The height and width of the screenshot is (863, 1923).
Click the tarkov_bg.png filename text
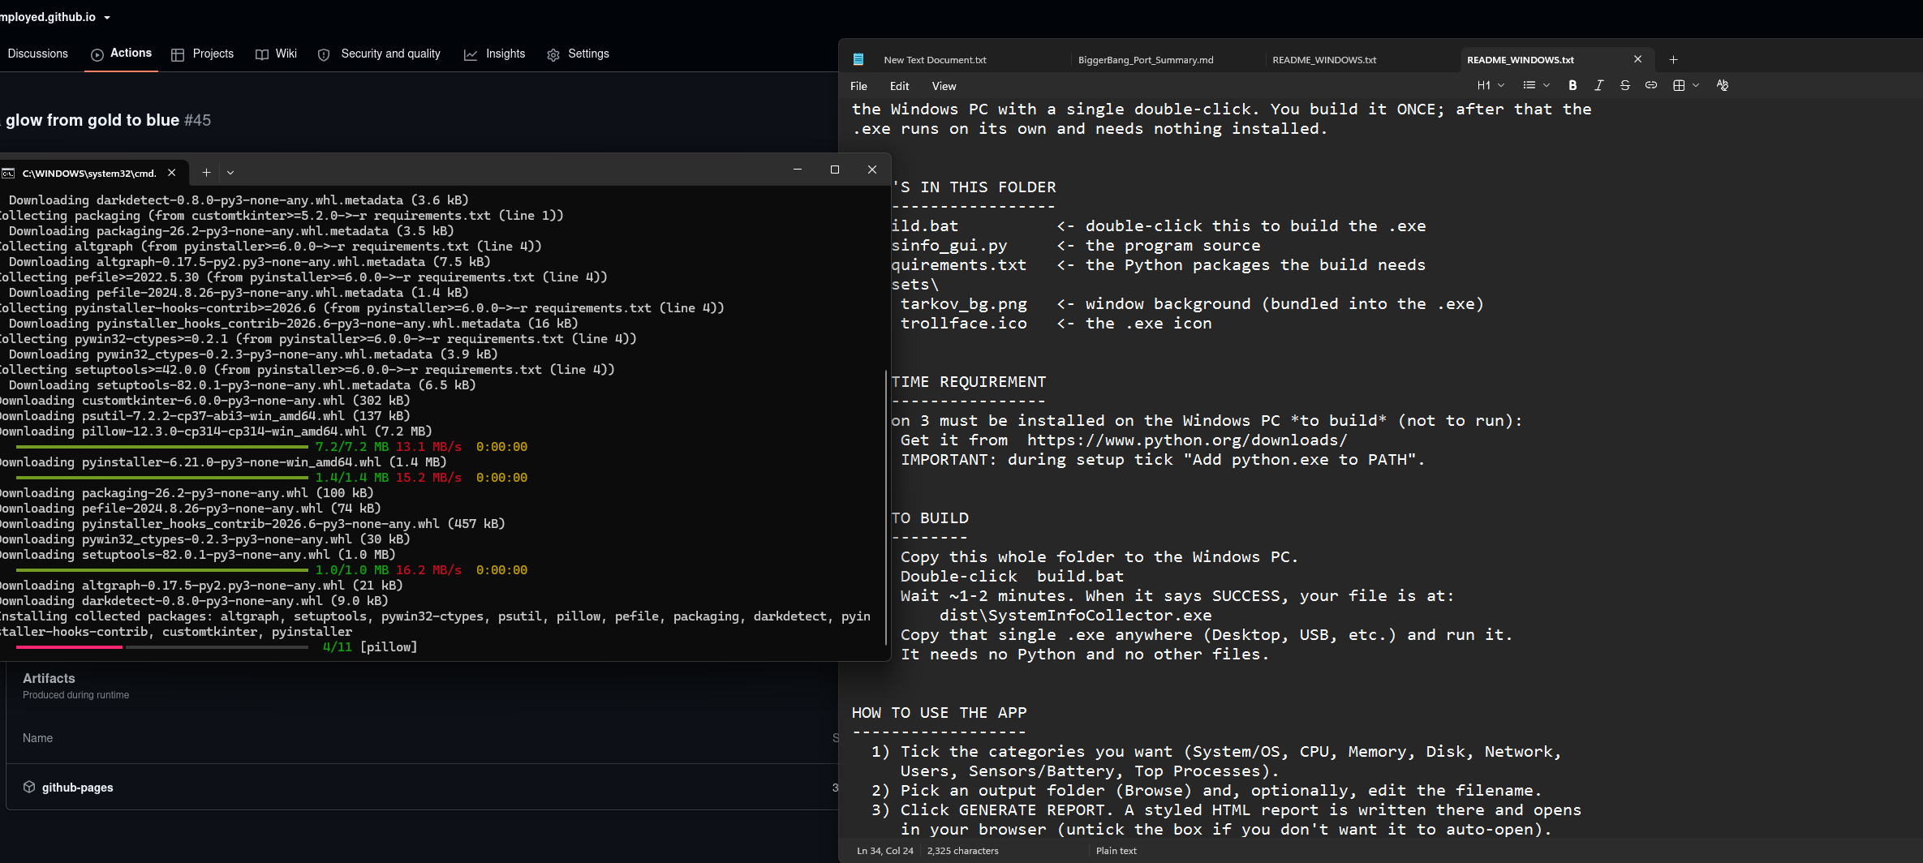963,304
